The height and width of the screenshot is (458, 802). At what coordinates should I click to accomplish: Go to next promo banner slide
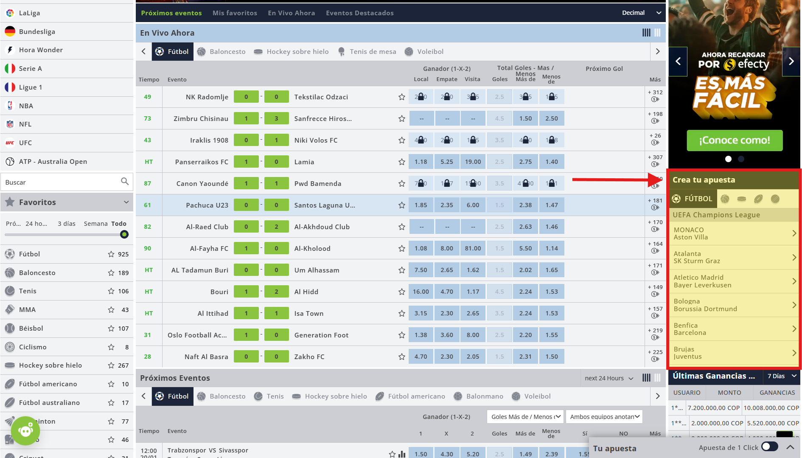(791, 61)
